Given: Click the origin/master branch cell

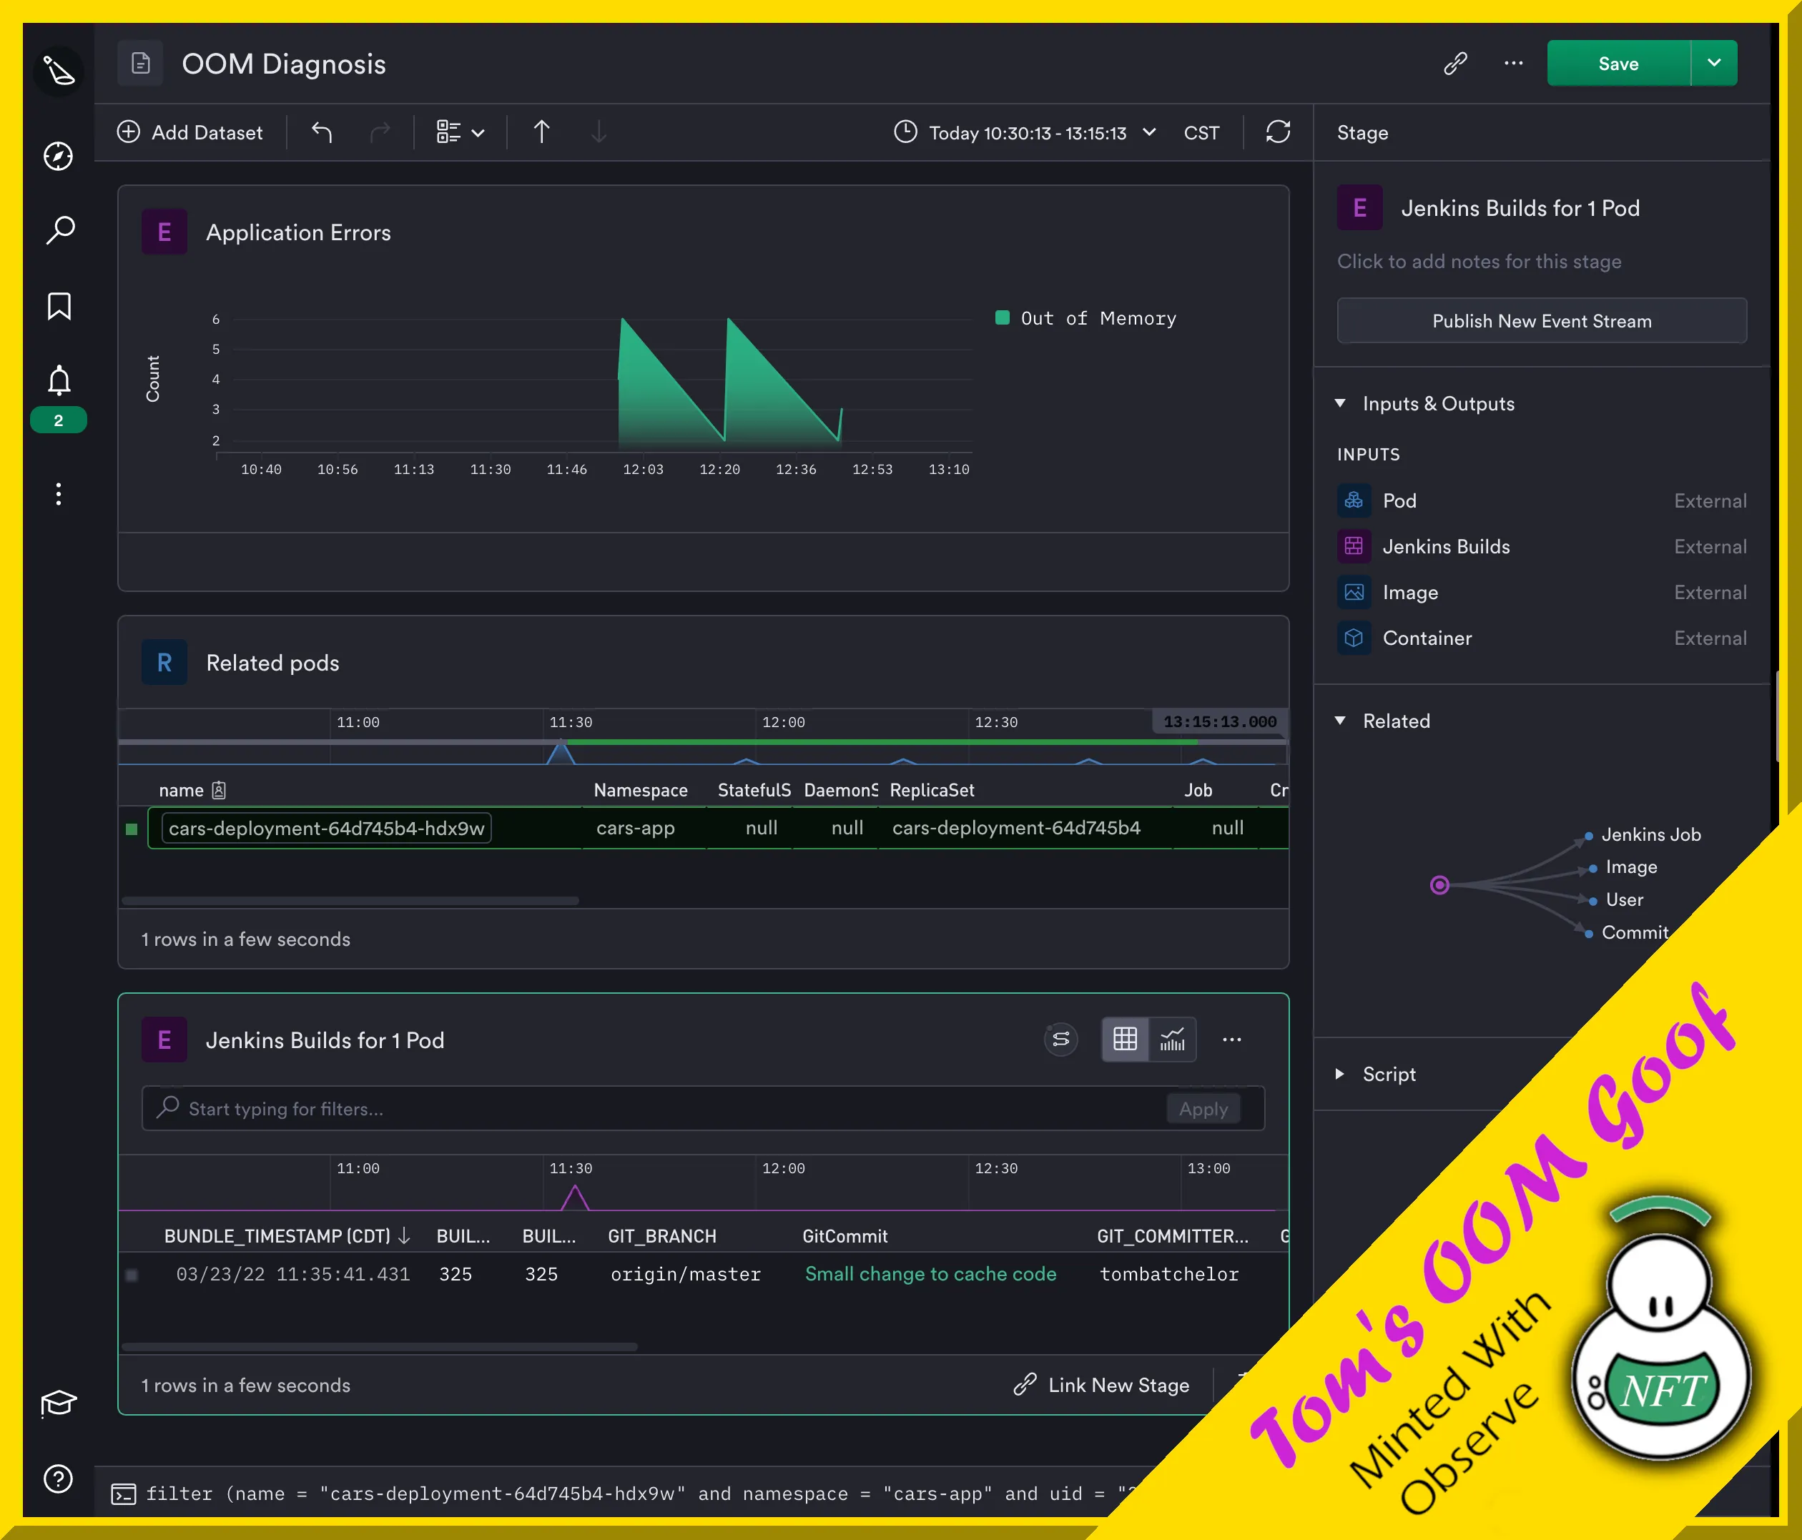Looking at the screenshot, I should [x=685, y=1274].
